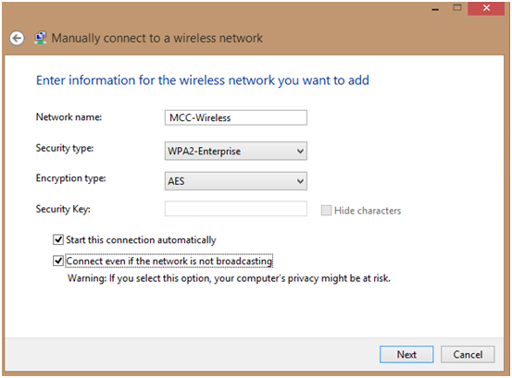The image size is (512, 378).
Task: Cancel the network setup
Action: point(468,354)
